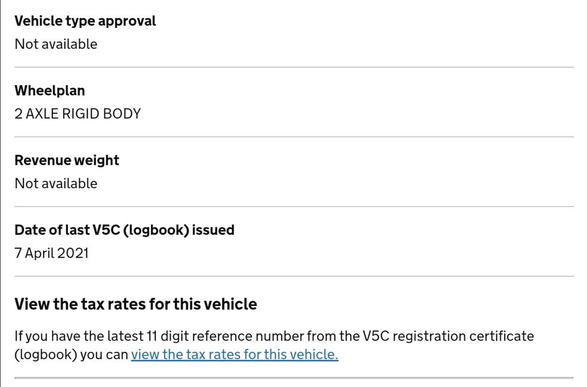Click the Vehicle type approval heading

85,21
